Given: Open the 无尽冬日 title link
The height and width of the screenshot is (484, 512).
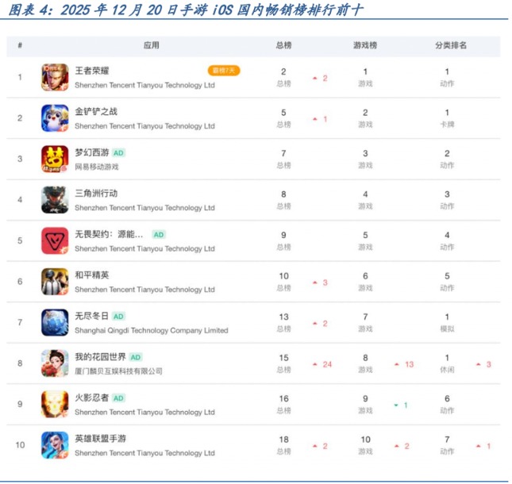Looking at the screenshot, I should (92, 317).
